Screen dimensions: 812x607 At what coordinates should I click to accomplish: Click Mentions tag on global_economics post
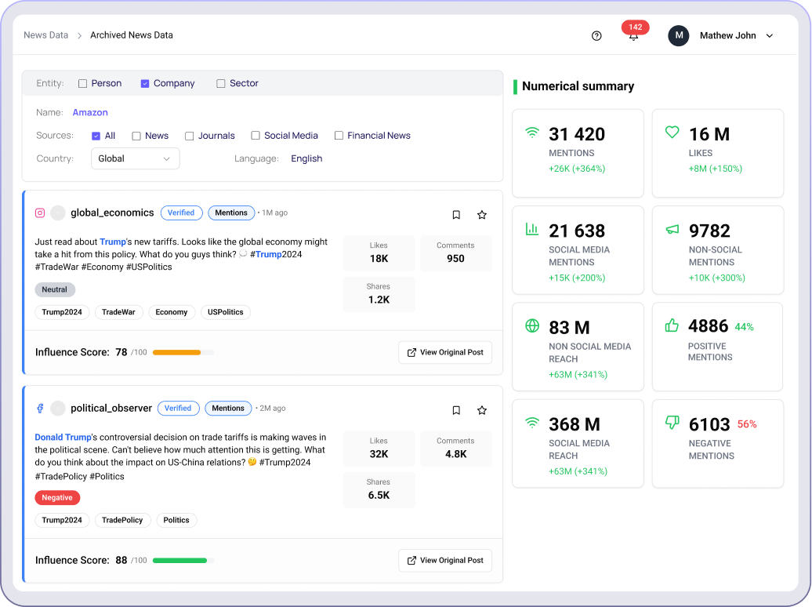click(231, 213)
